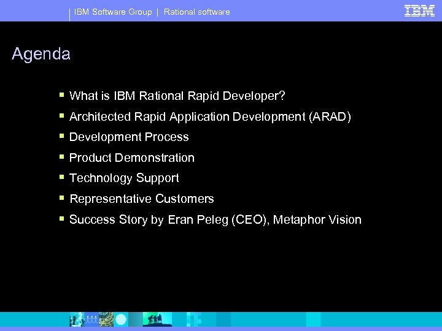The image size is (442, 331).
Task: Click the hikers silhouette image in footer
Action: (157, 319)
